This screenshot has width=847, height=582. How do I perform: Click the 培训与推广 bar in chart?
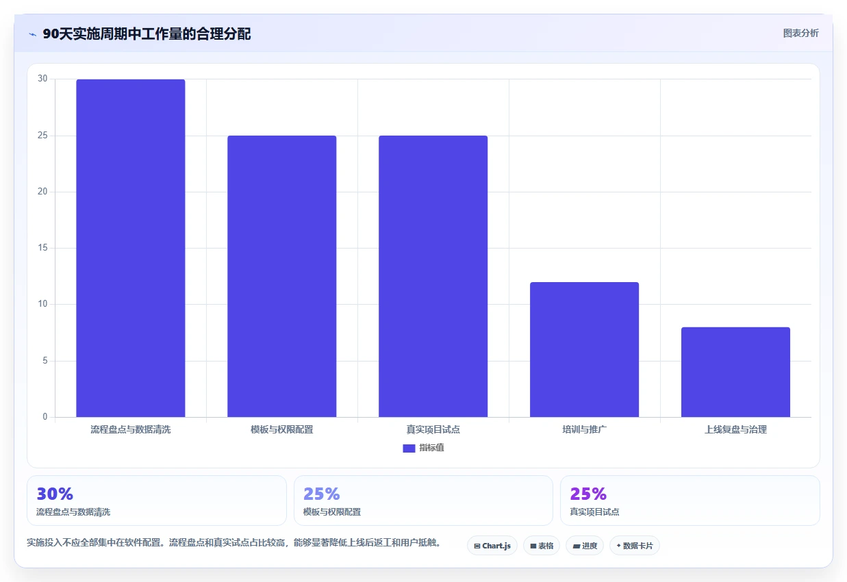tap(584, 349)
